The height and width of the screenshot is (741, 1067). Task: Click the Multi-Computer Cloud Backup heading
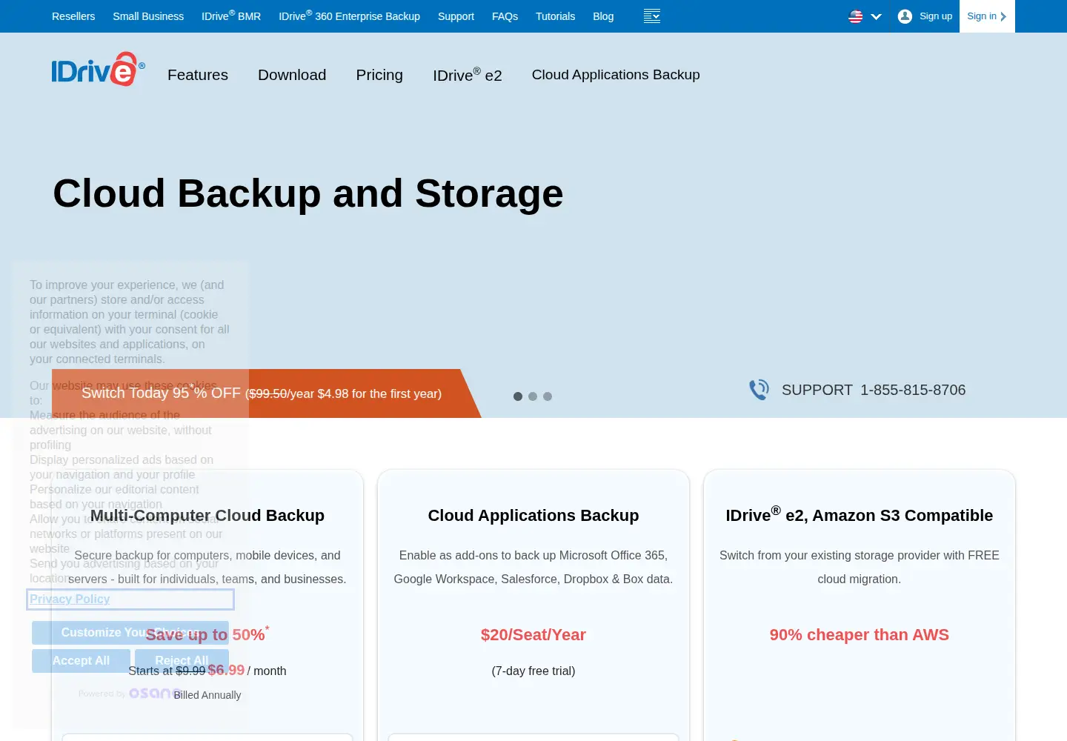(207, 516)
